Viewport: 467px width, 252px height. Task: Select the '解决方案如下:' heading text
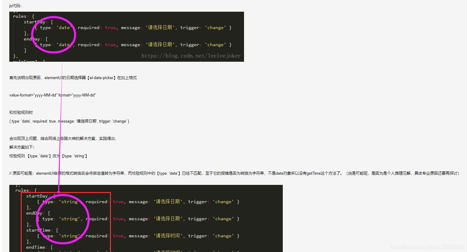pyautogui.click(x=19, y=147)
